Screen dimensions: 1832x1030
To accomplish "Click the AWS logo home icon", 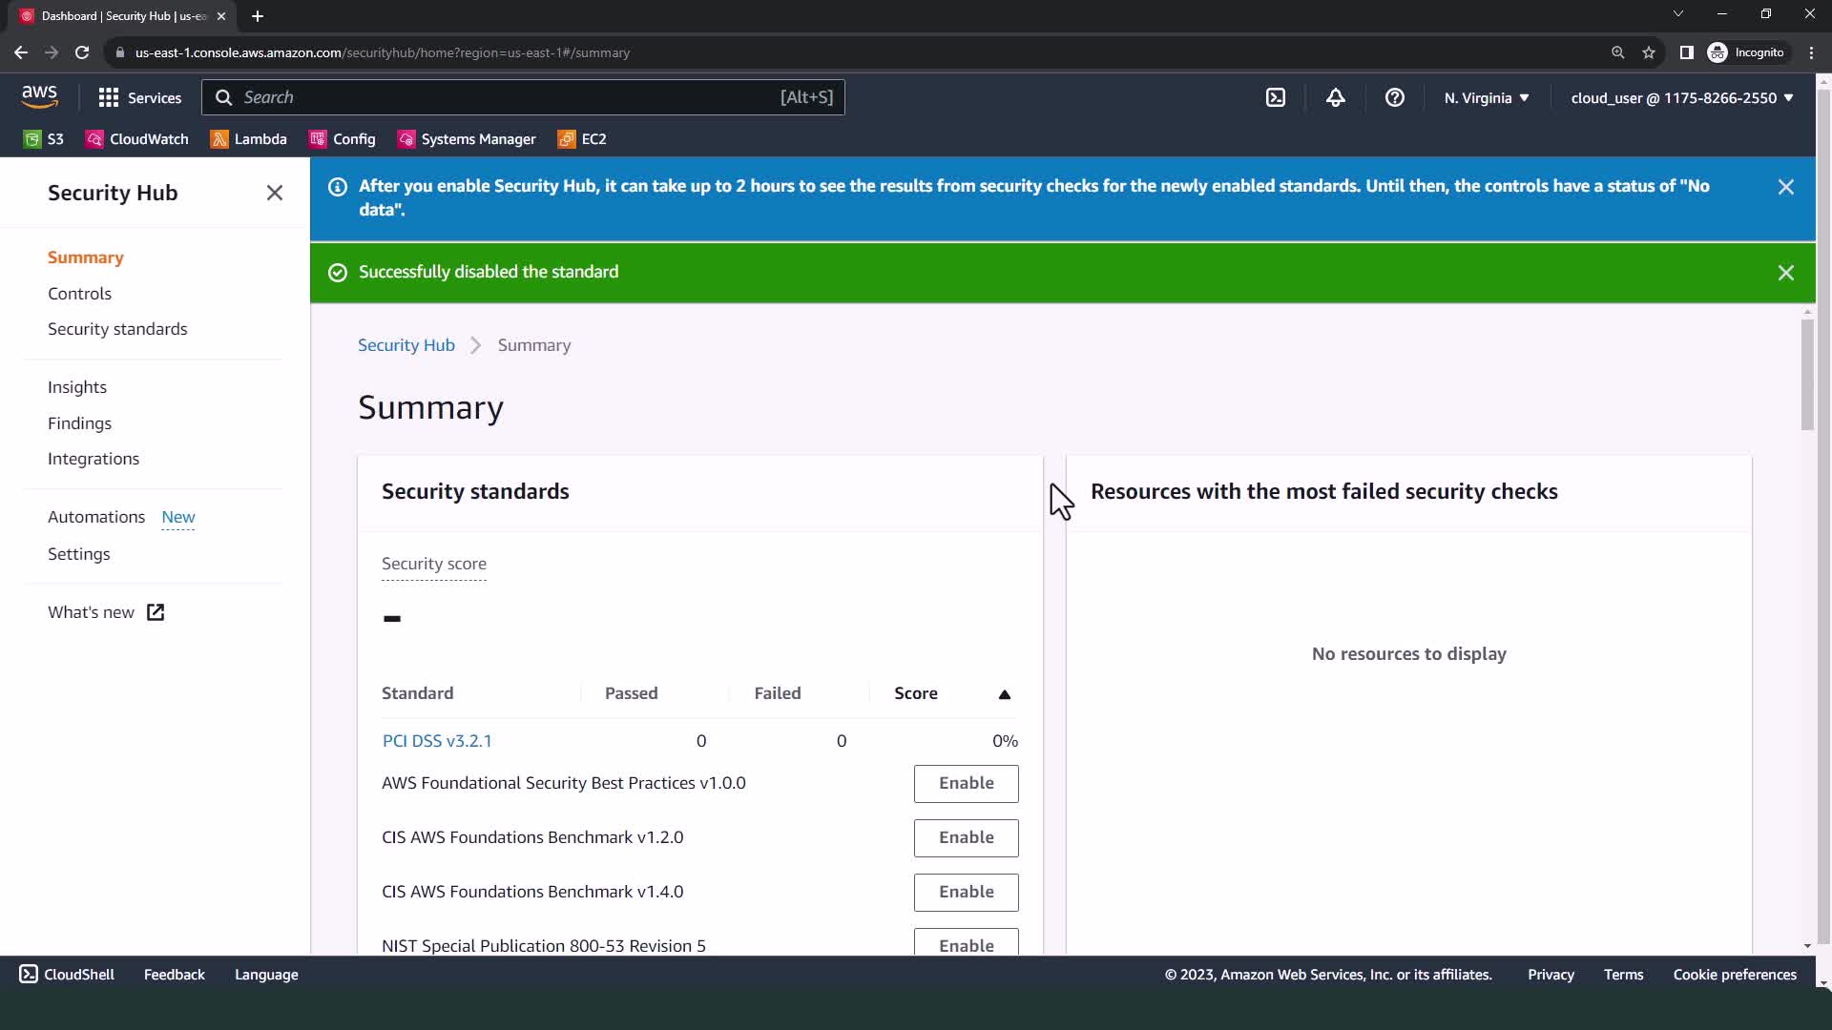I will [39, 96].
